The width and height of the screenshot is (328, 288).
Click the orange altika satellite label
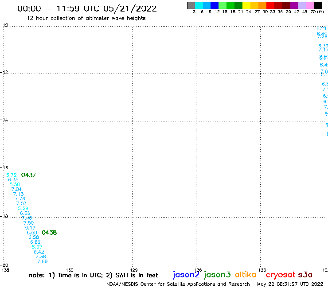point(246,274)
